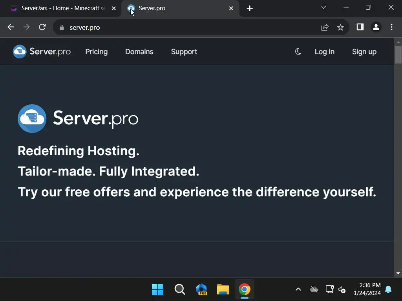Viewport: 402px width, 301px height.
Task: Toggle dark mode moon icon
Action: click(x=298, y=51)
